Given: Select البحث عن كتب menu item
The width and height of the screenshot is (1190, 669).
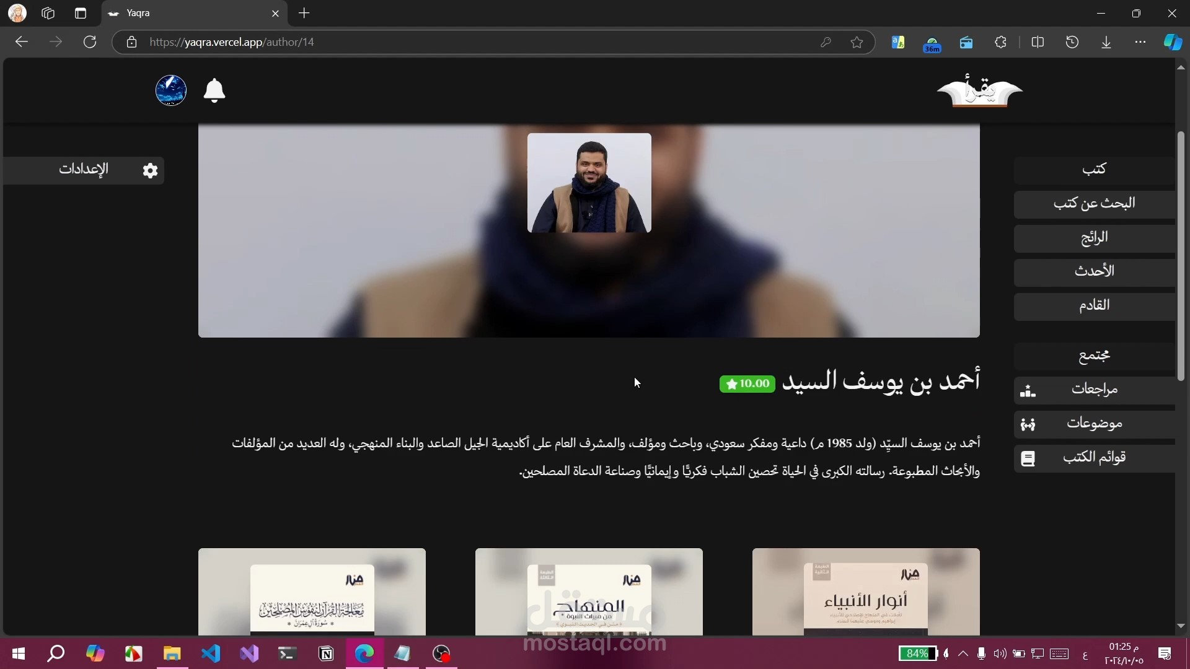Looking at the screenshot, I should pos(1094,204).
